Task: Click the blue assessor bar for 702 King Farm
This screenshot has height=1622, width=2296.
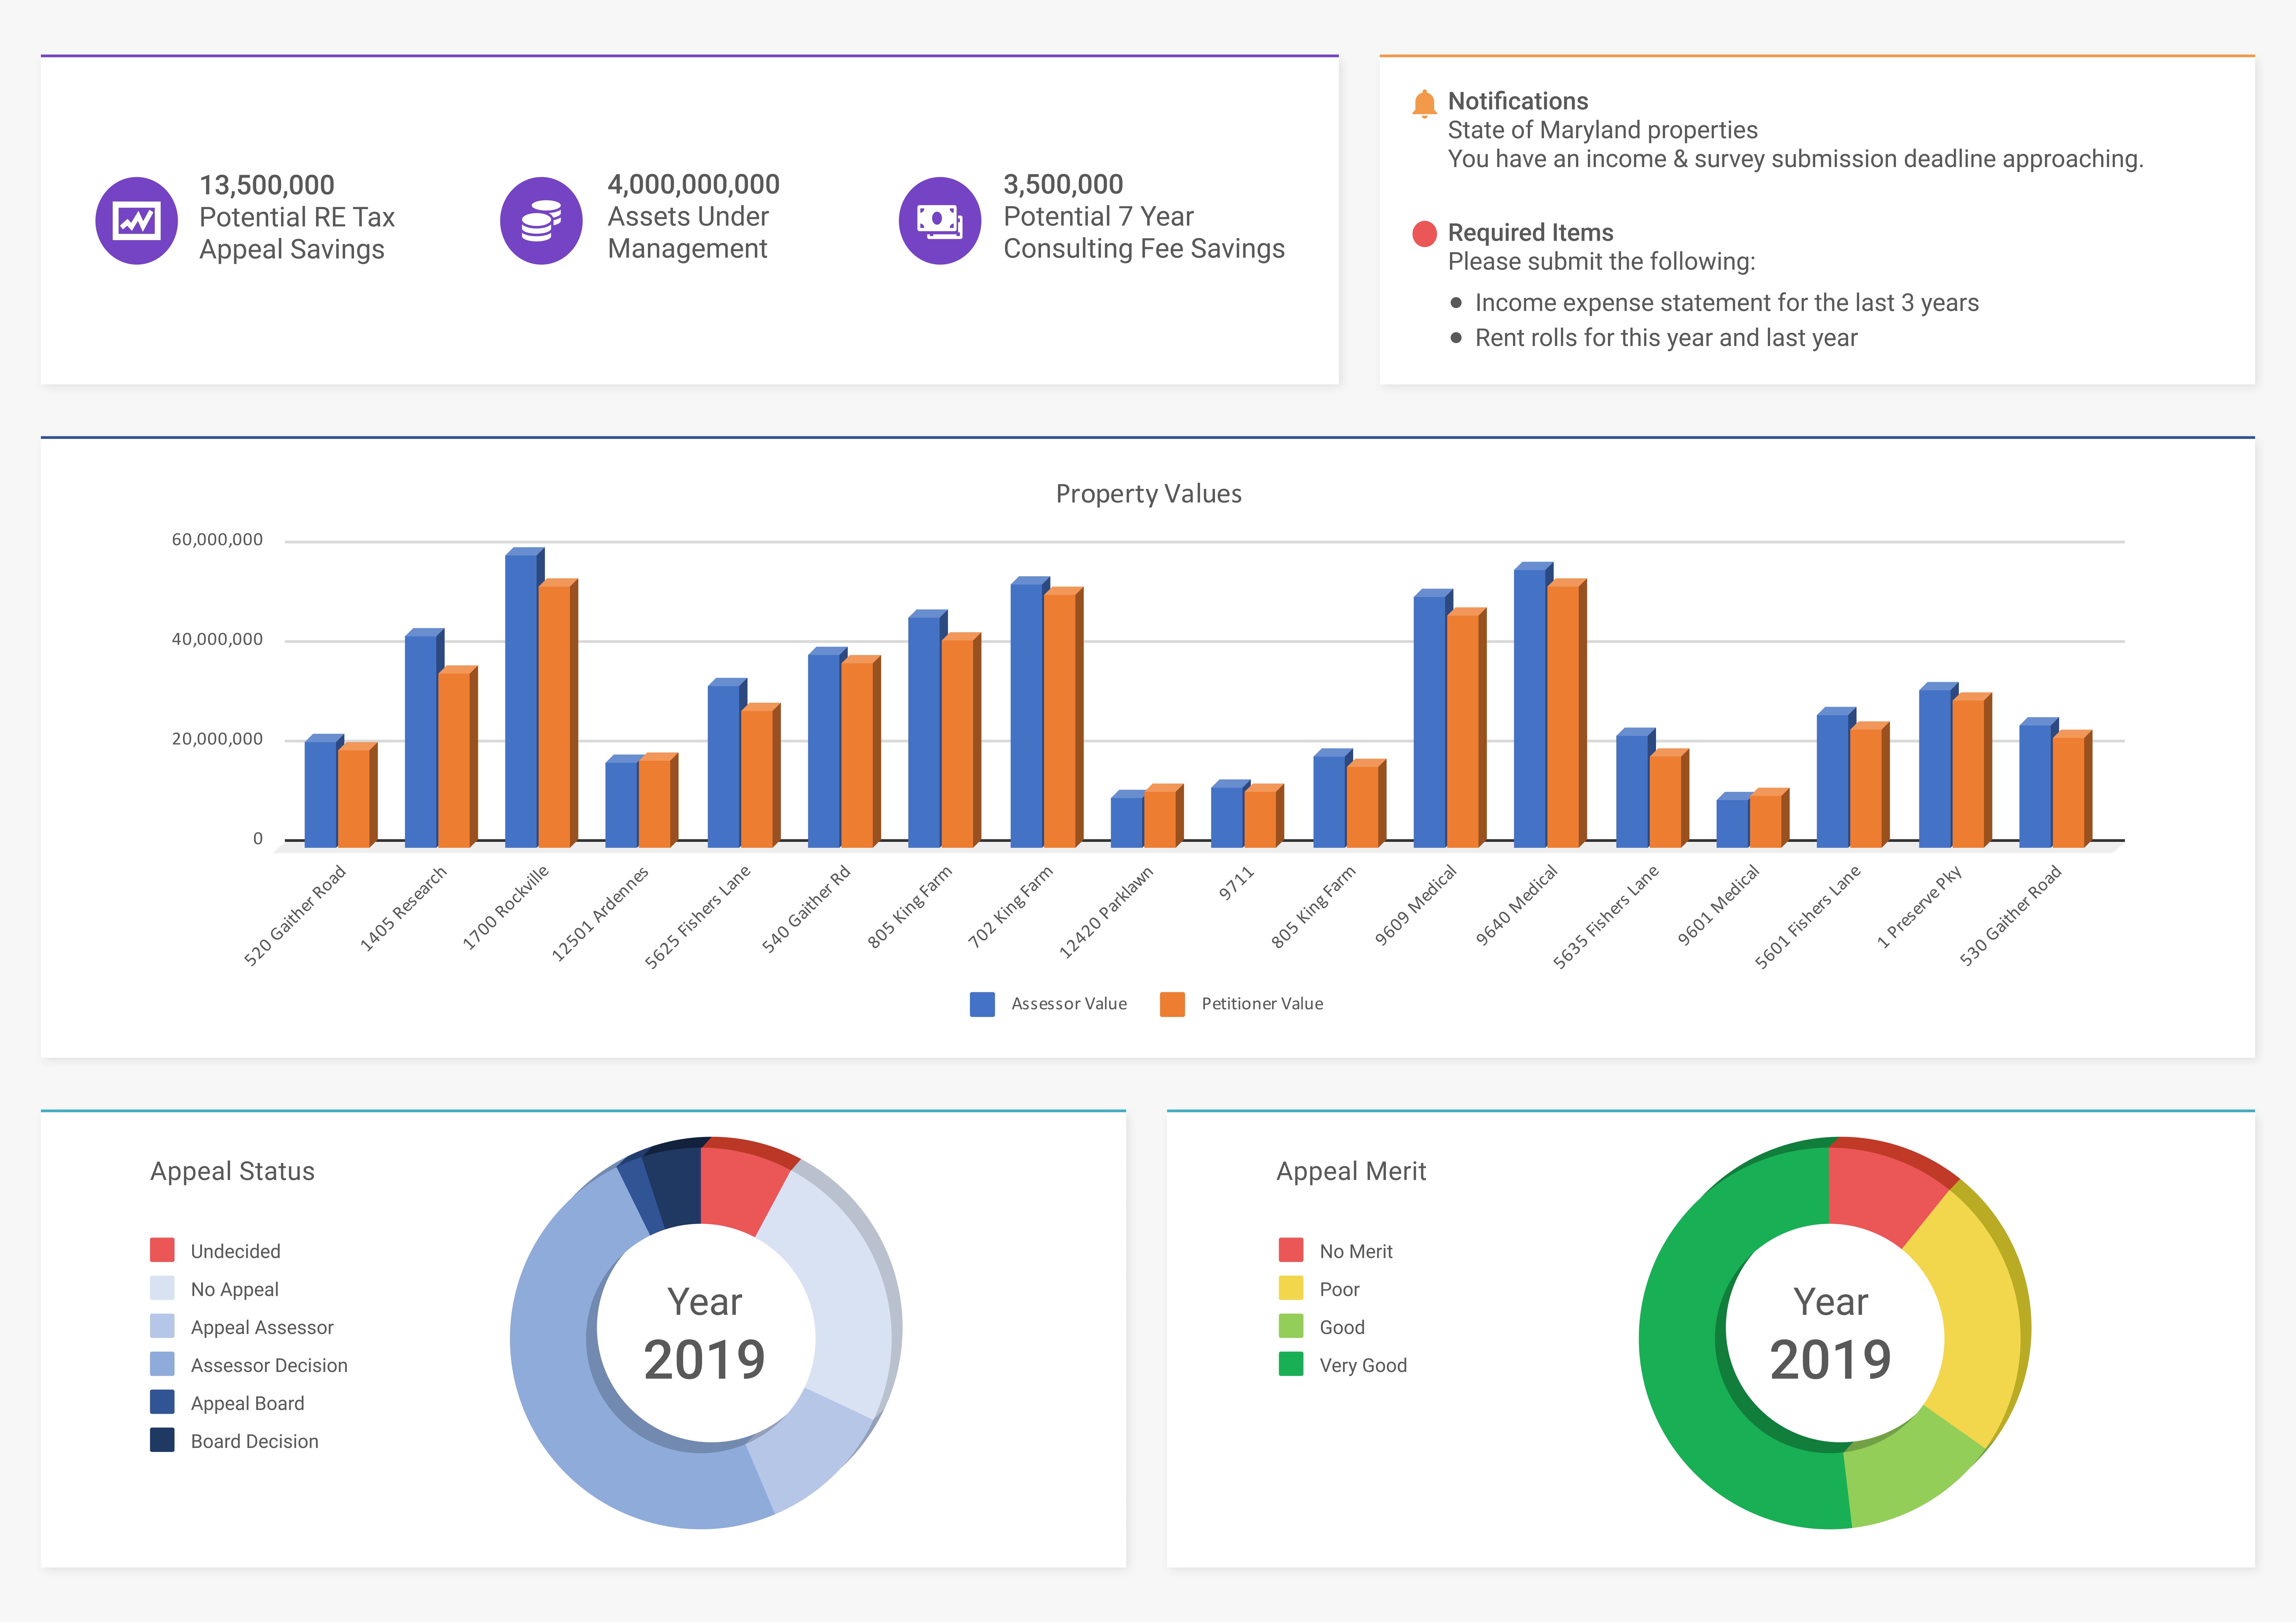Action: coord(1027,715)
